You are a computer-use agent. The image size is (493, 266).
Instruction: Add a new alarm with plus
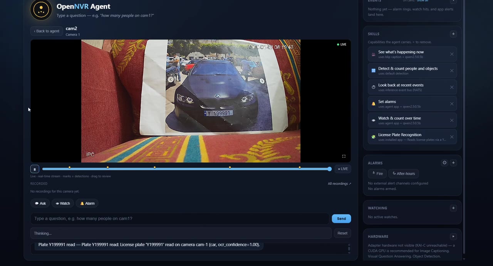453,163
